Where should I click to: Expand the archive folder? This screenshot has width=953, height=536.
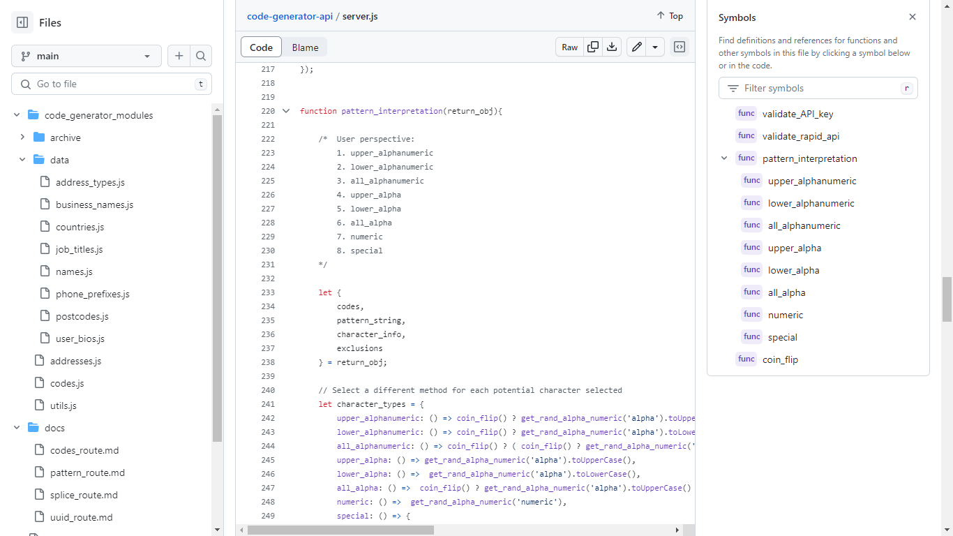click(22, 137)
